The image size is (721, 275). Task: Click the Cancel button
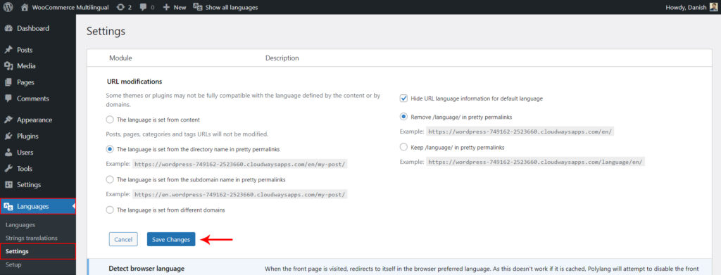tap(123, 239)
